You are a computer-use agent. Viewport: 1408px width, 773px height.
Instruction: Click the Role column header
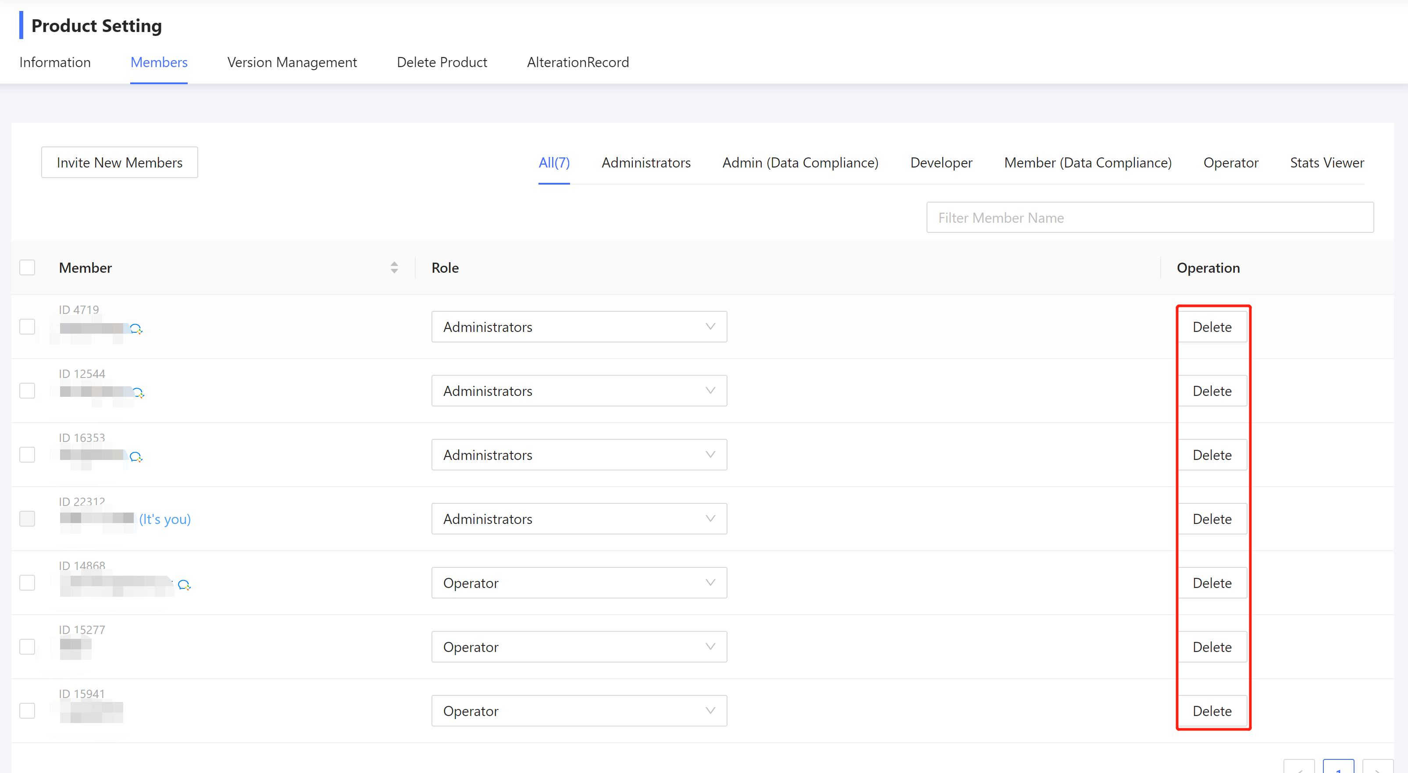445,268
